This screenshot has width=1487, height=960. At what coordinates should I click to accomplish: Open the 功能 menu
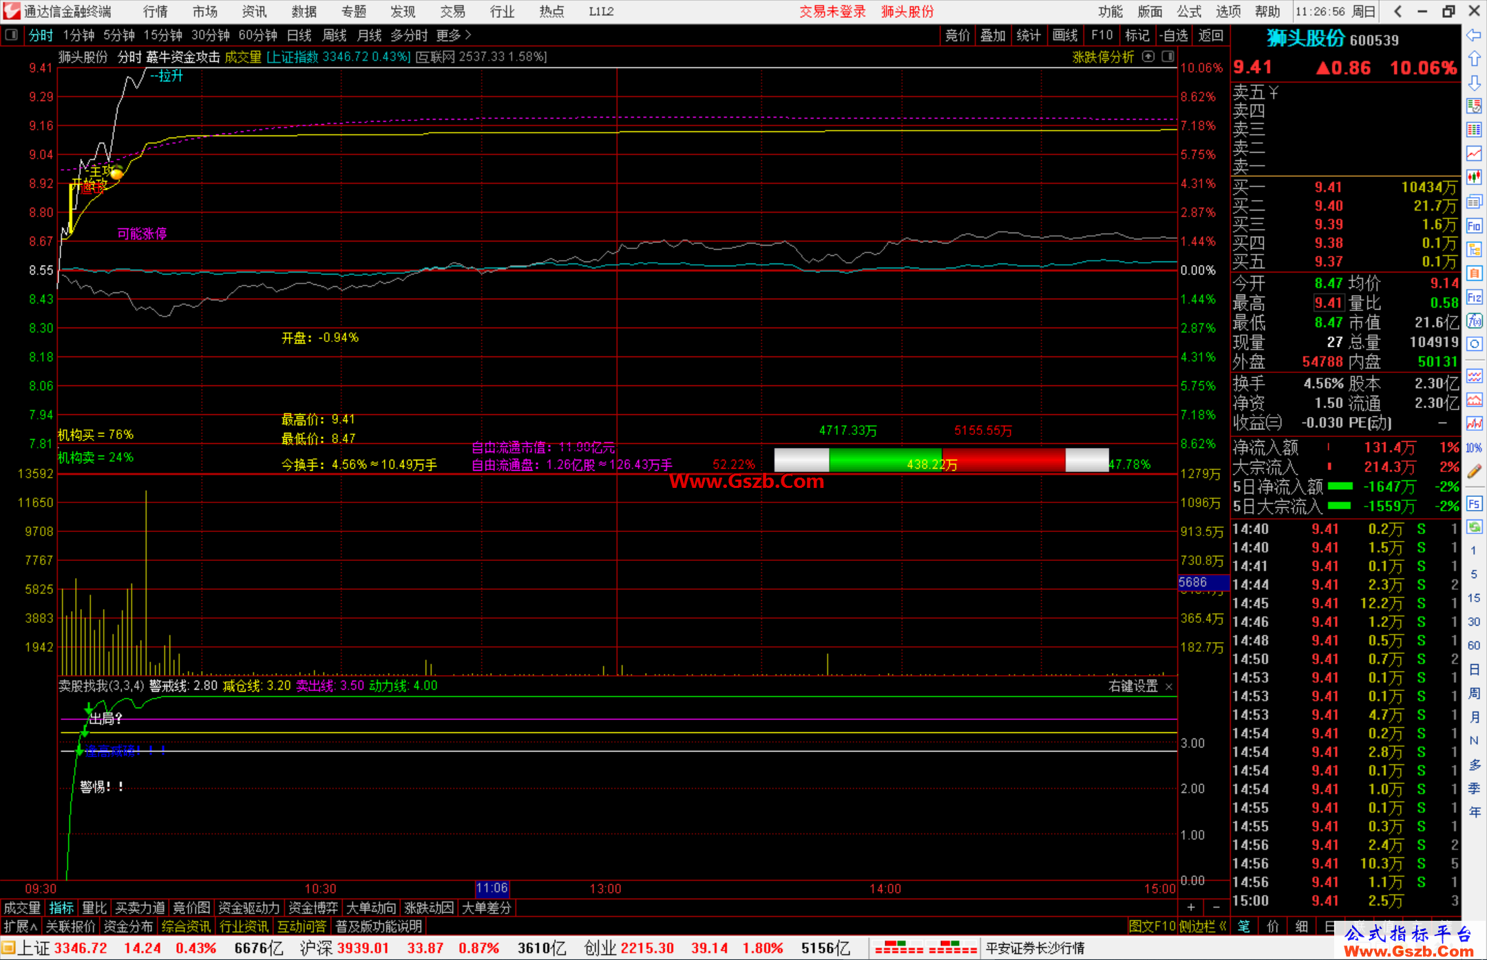(1110, 12)
